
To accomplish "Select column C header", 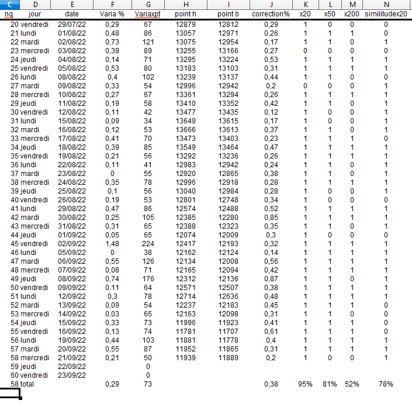I will (x=10, y=4).
